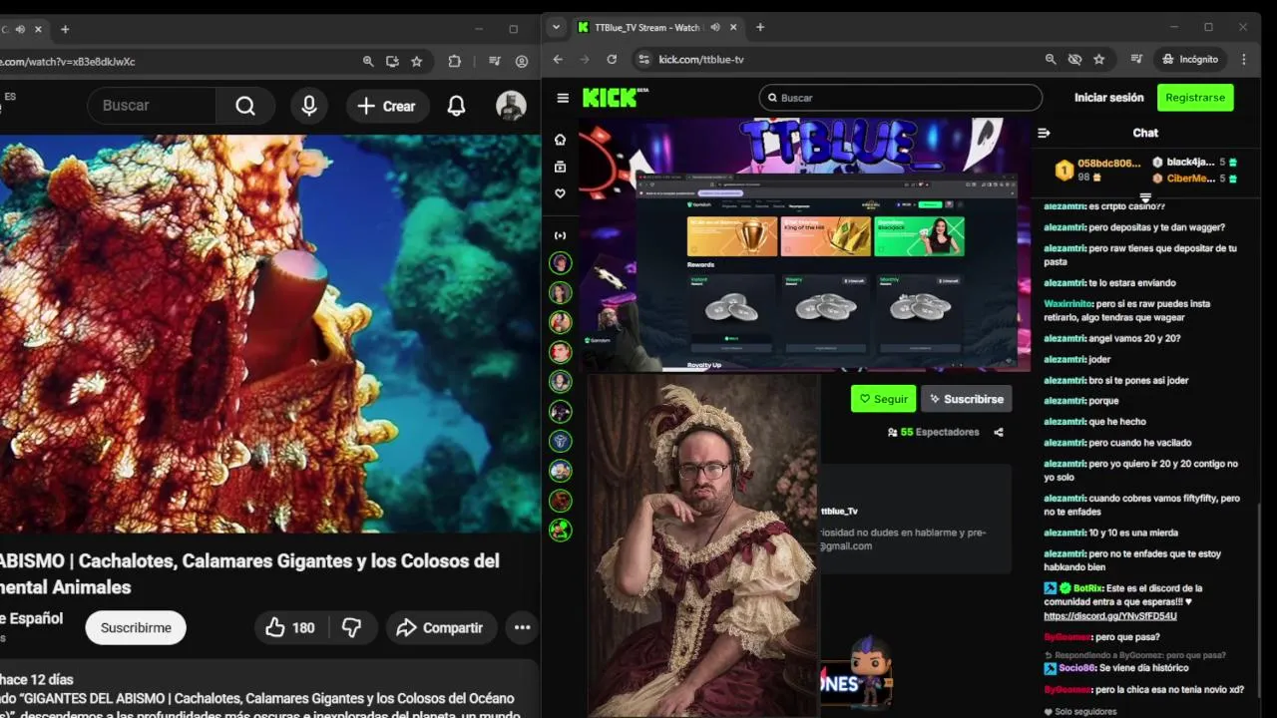The width and height of the screenshot is (1277, 718).
Task: Click install app icon in YouTube address bar
Action: [392, 61]
